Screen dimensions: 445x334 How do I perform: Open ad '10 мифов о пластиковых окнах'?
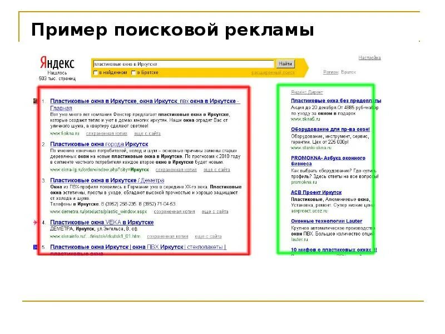[x=334, y=249]
